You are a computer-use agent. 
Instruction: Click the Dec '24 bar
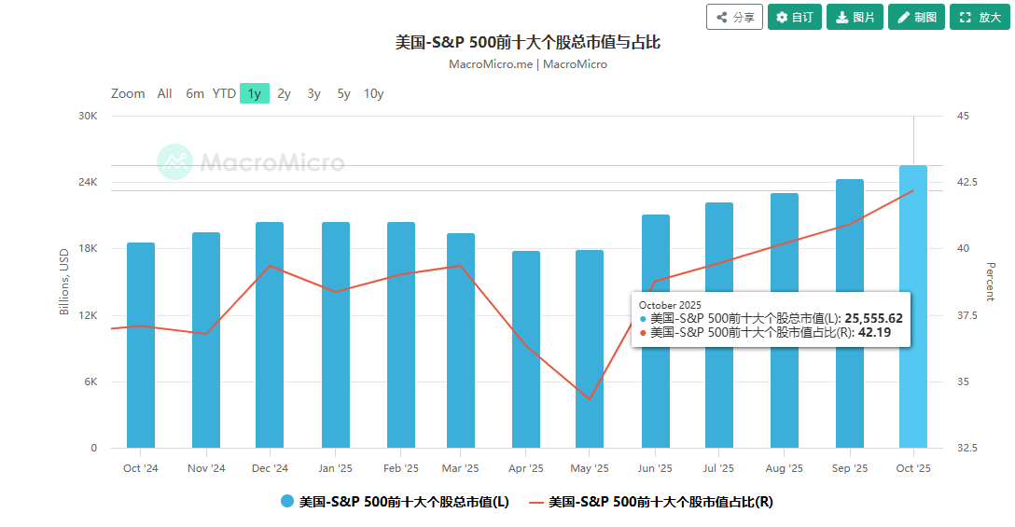(x=270, y=336)
